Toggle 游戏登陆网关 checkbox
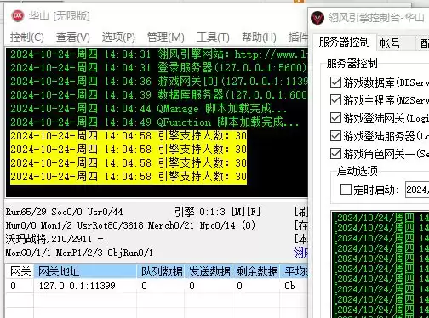Viewport: 429px width, 318px height. tap(335, 118)
